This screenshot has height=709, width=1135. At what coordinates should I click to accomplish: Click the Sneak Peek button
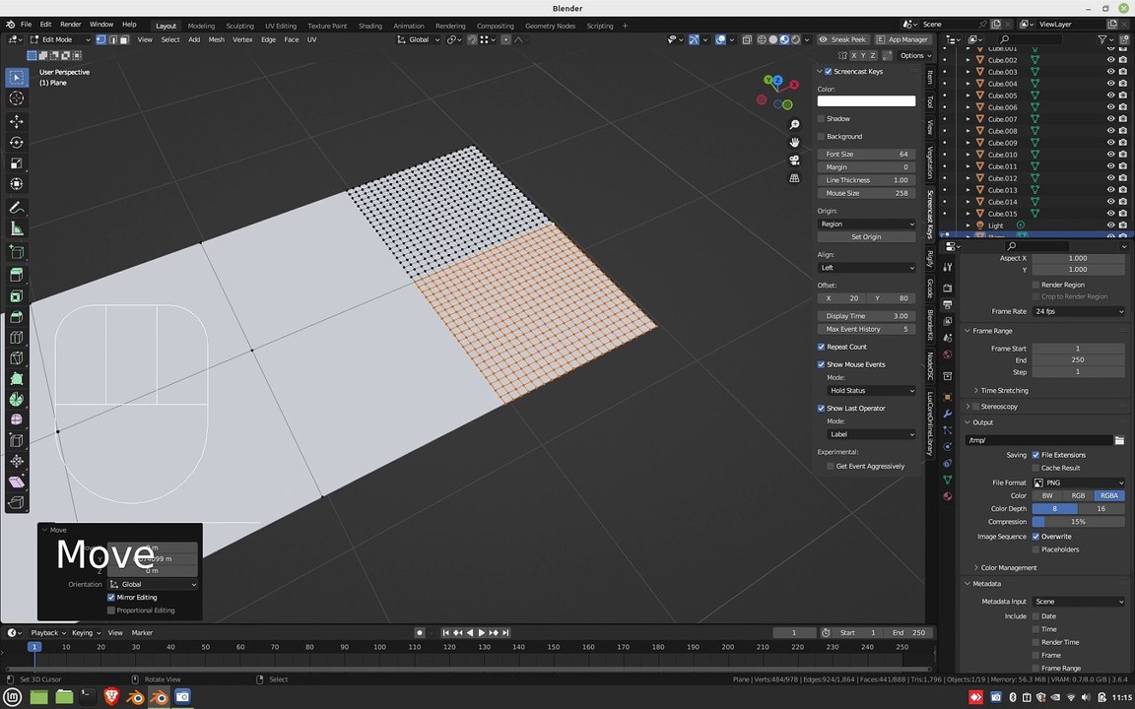point(842,39)
